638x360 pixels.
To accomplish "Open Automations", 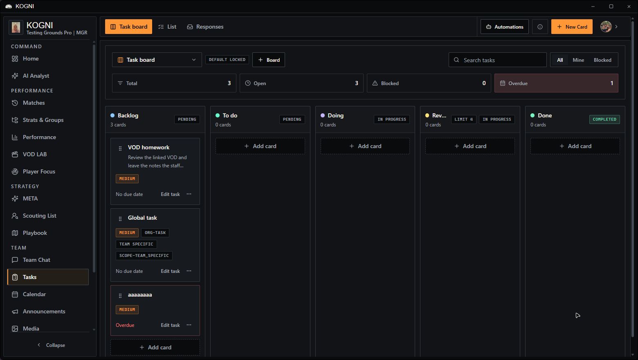I will point(504,27).
